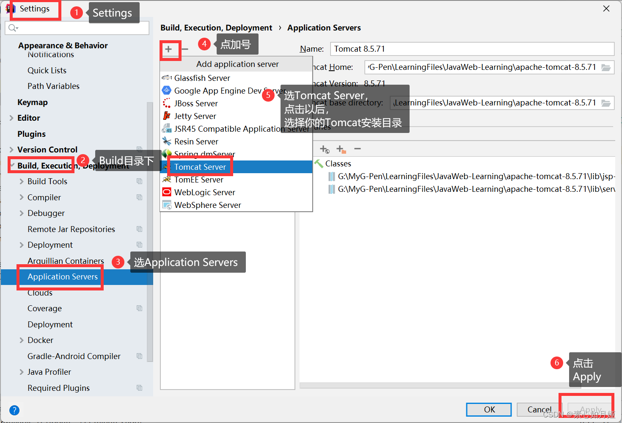Open Required Plugins settings

[58, 388]
